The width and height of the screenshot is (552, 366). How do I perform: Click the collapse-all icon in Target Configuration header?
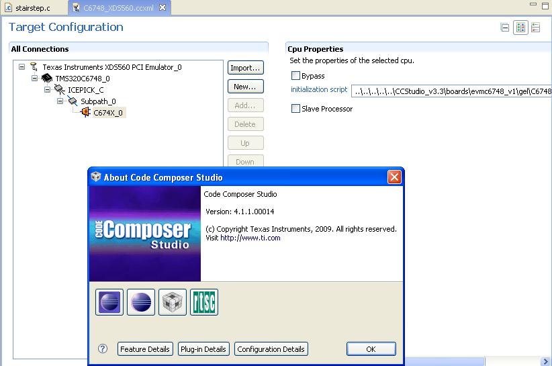coord(505,28)
